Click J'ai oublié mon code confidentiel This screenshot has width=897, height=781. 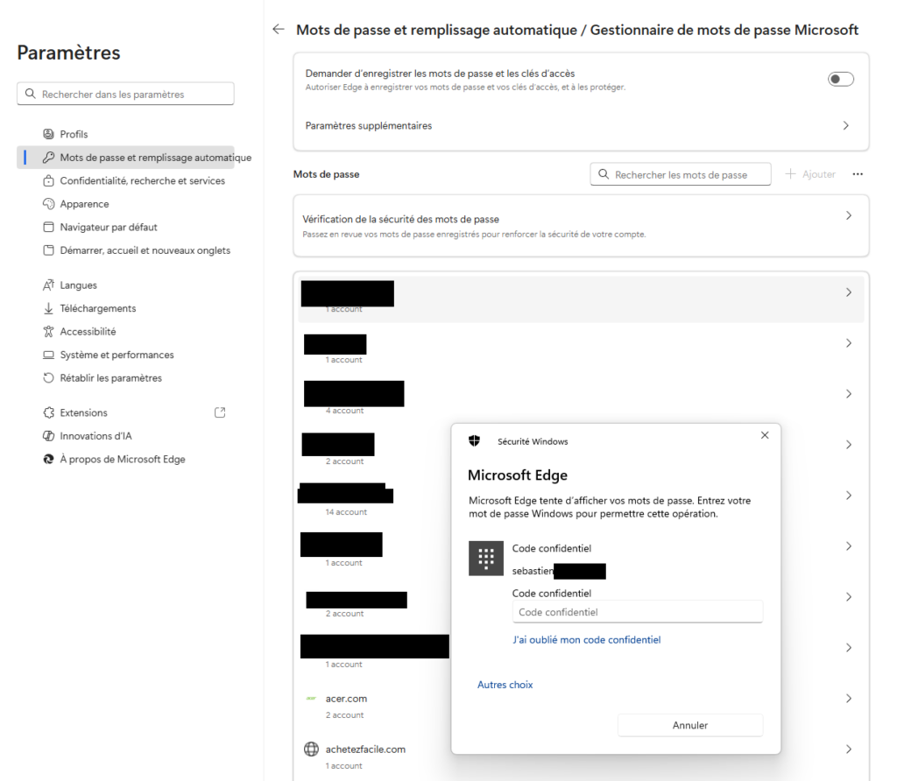[586, 640]
